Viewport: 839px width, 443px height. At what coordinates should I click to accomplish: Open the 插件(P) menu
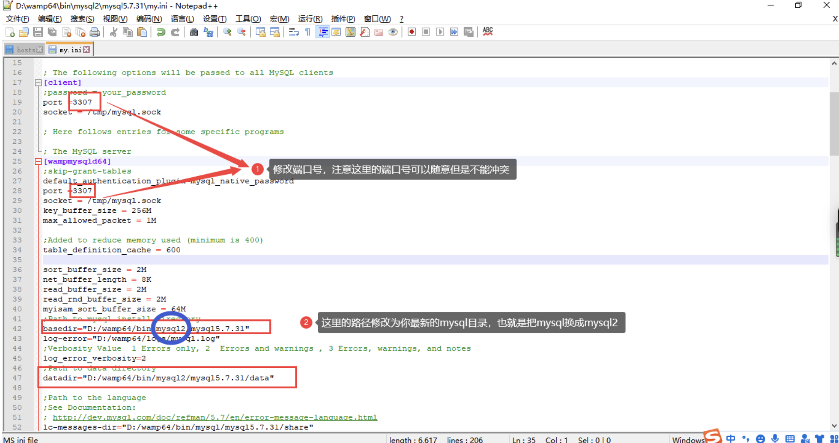343,19
